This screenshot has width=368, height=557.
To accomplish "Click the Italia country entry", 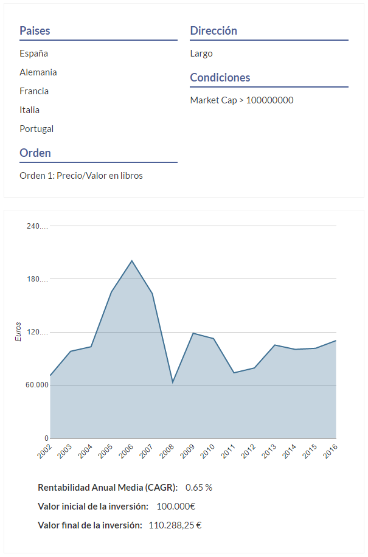I will point(30,110).
